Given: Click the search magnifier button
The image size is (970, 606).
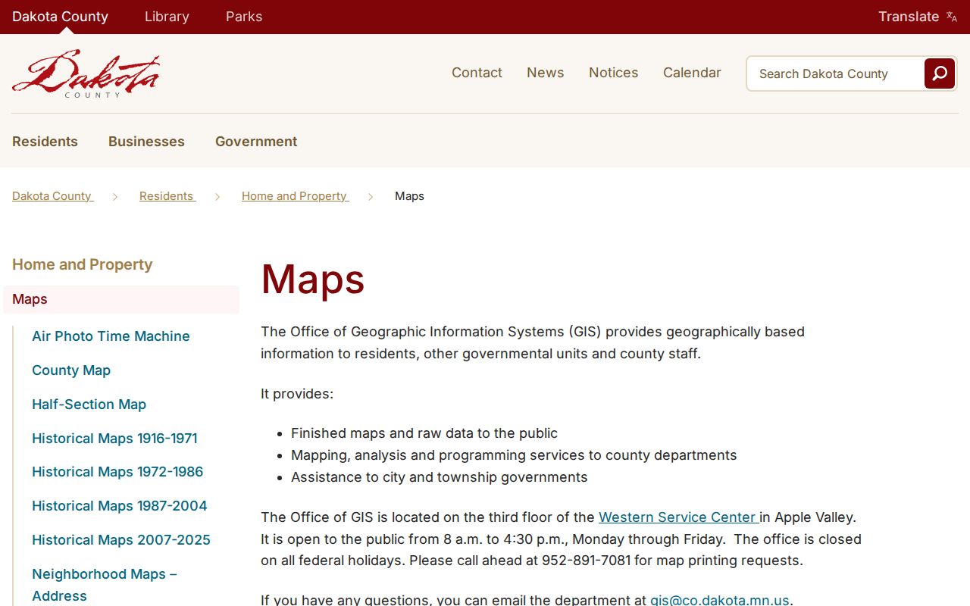Looking at the screenshot, I should (940, 73).
